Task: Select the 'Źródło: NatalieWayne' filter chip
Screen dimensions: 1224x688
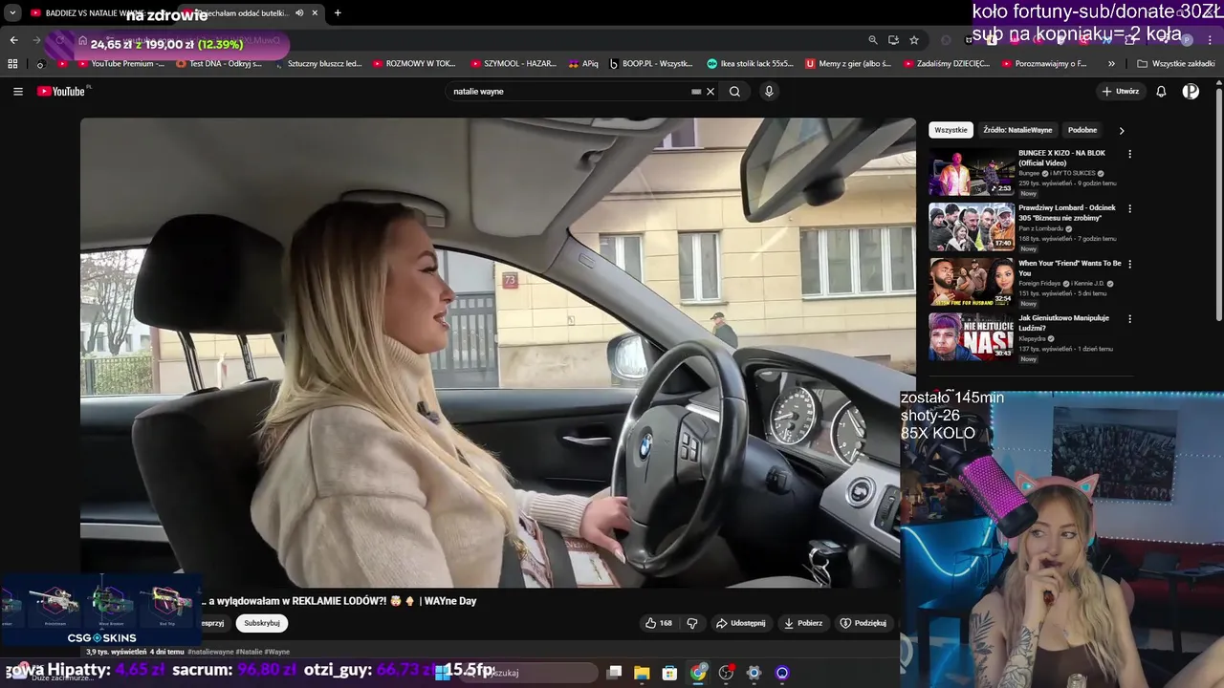Action: click(1017, 130)
